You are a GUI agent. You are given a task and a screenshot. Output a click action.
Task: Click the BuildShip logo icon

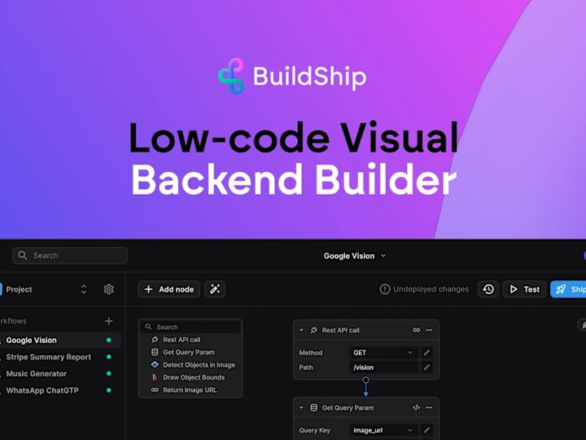point(231,76)
